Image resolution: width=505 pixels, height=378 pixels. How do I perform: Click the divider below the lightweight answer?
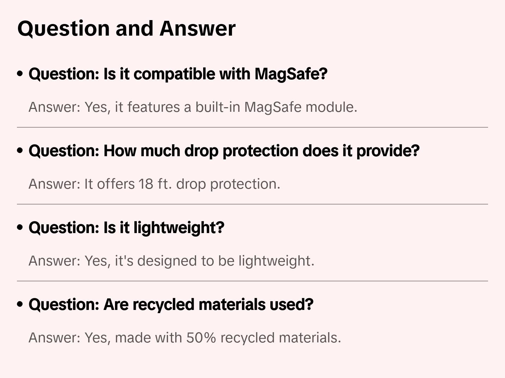click(253, 281)
